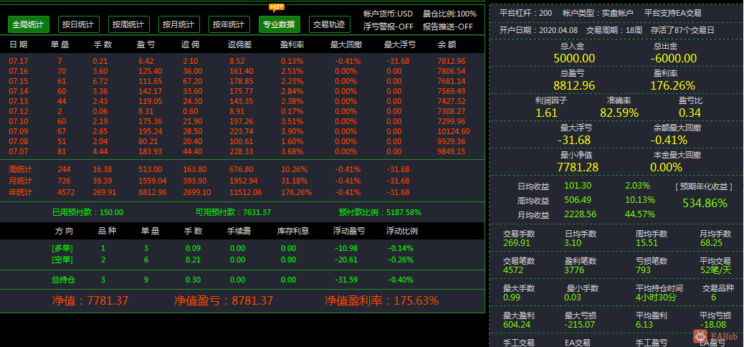Open the 按年统计 tab

point(229,24)
